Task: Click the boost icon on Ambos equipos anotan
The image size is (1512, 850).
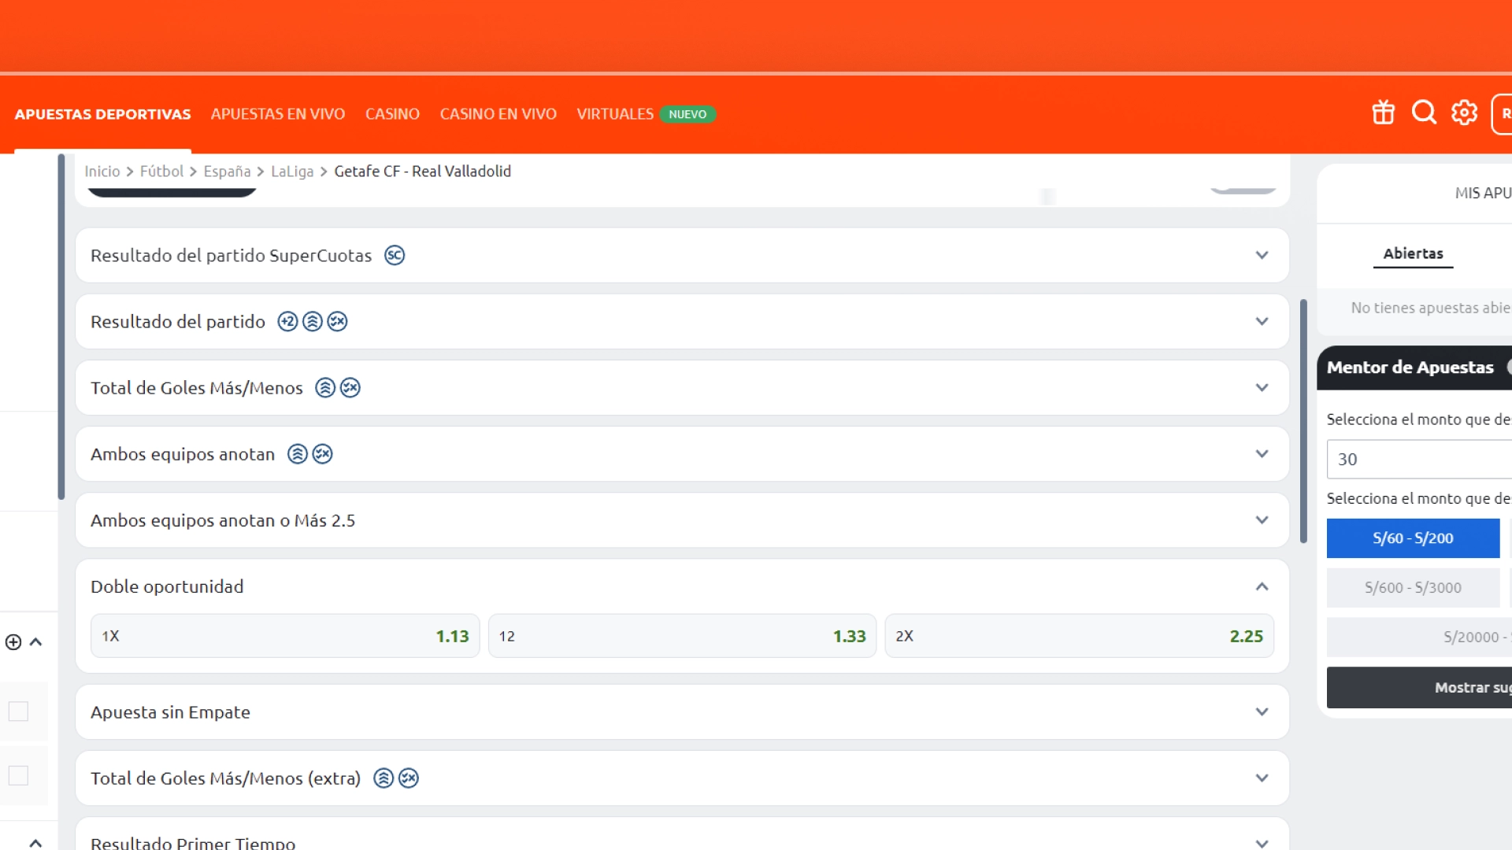Action: tap(298, 453)
